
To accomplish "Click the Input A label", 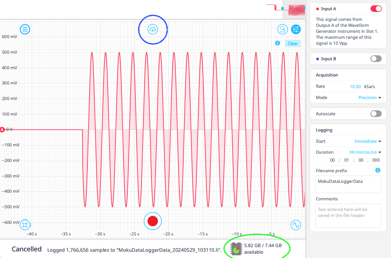I will click(x=328, y=9).
